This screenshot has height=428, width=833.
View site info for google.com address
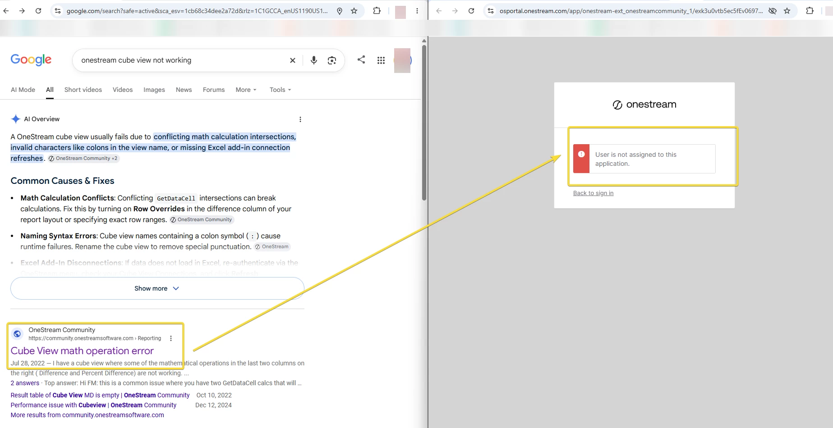pyautogui.click(x=57, y=11)
